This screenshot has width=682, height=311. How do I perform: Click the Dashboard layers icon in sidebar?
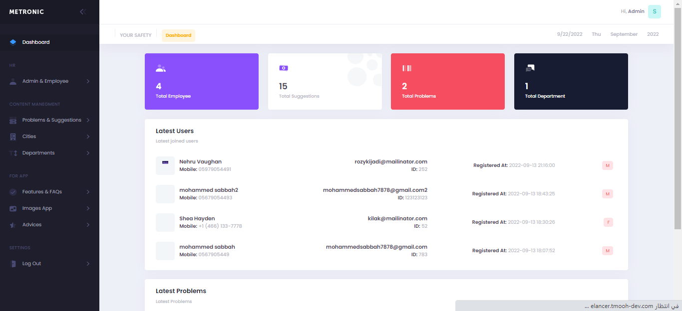pyautogui.click(x=13, y=42)
